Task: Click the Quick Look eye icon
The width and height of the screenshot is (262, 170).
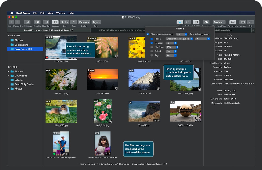Action: click(206, 22)
